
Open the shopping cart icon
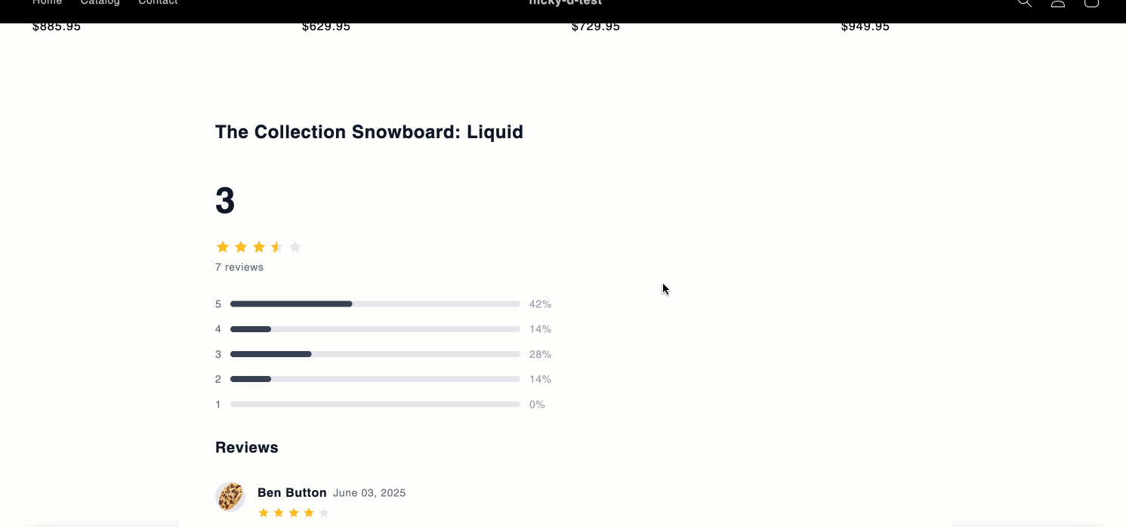pyautogui.click(x=1091, y=3)
